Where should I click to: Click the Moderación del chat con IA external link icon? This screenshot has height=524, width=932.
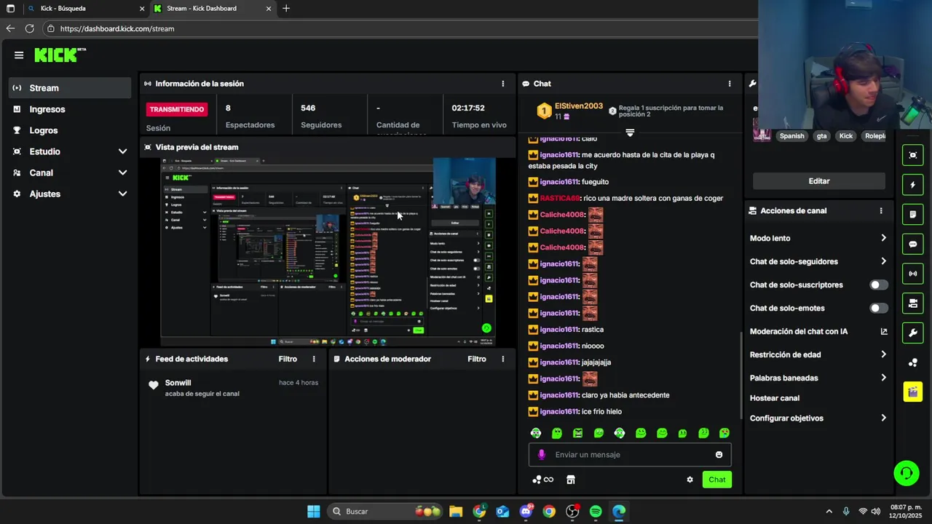(x=884, y=332)
